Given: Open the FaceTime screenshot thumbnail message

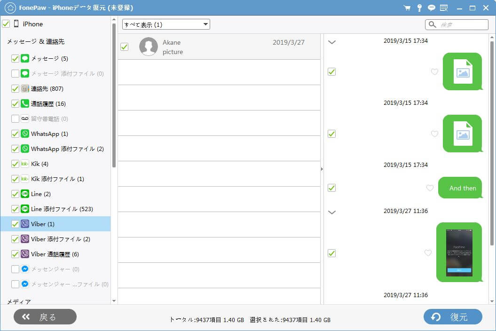Looking at the screenshot, I should [459, 252].
